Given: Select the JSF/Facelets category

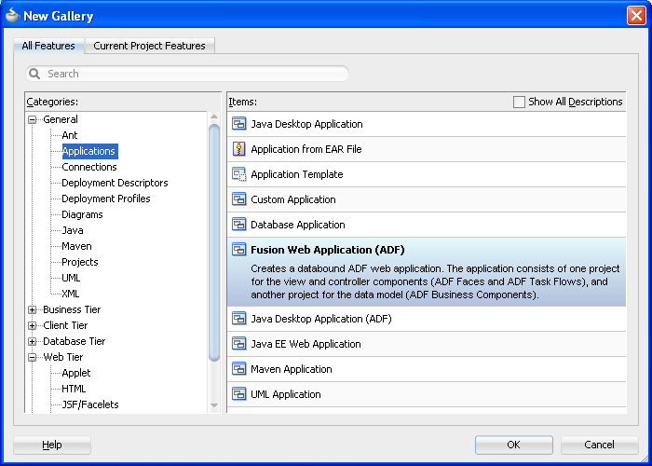Looking at the screenshot, I should click(x=90, y=404).
